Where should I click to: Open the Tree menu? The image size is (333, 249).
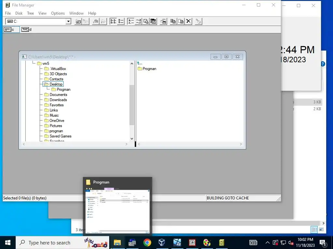tap(30, 13)
